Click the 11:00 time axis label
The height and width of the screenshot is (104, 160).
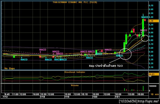[x=15, y=94]
